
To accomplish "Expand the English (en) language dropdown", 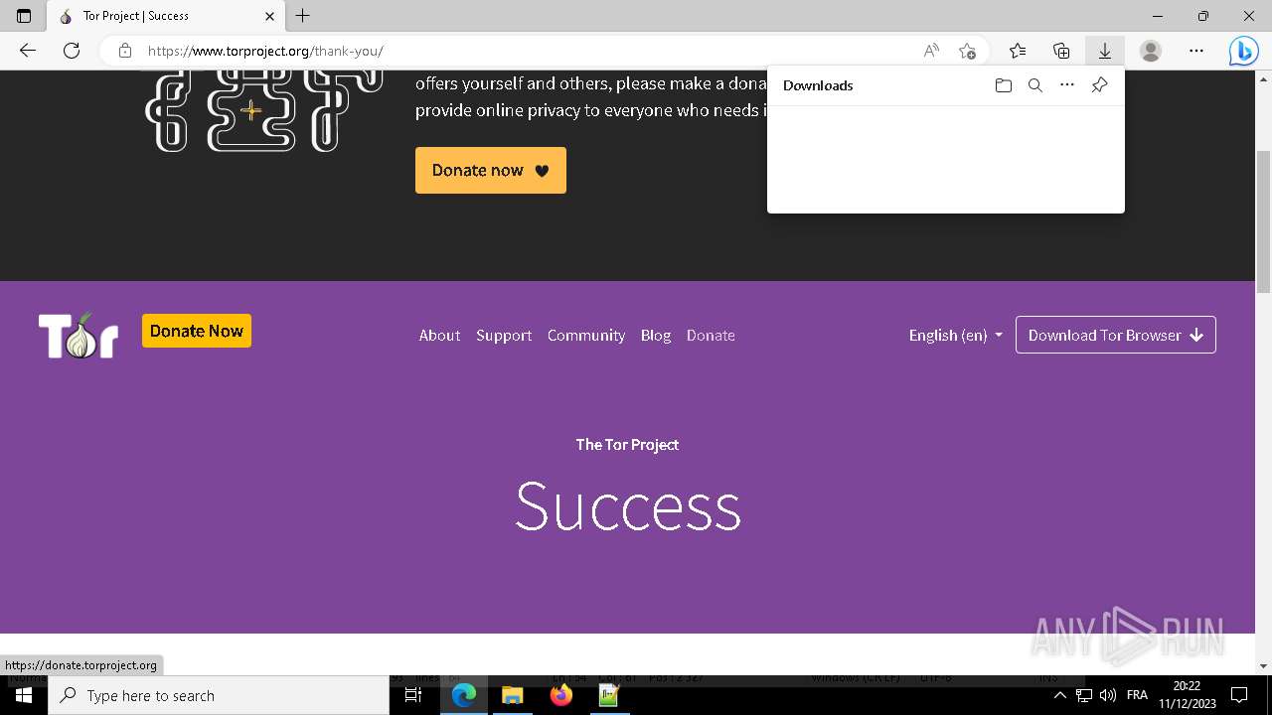I will click(x=955, y=335).
